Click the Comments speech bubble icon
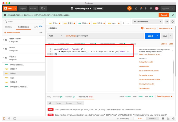The width and height of the screenshot is (178, 122). 142,28
